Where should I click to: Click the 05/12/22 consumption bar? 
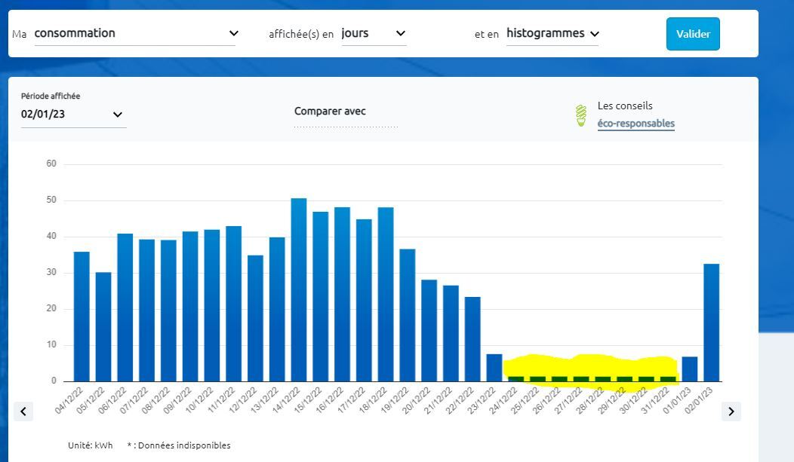tap(103, 327)
